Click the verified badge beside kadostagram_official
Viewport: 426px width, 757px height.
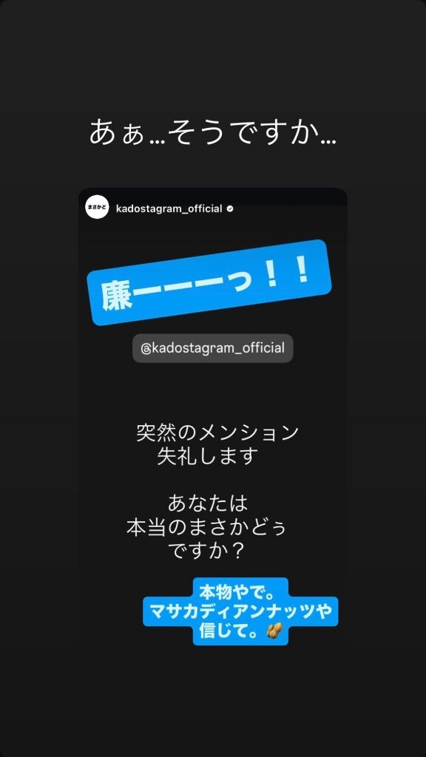tap(230, 209)
